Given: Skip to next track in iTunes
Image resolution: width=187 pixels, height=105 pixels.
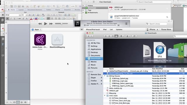Looking at the screenshot, I should click(51, 24).
